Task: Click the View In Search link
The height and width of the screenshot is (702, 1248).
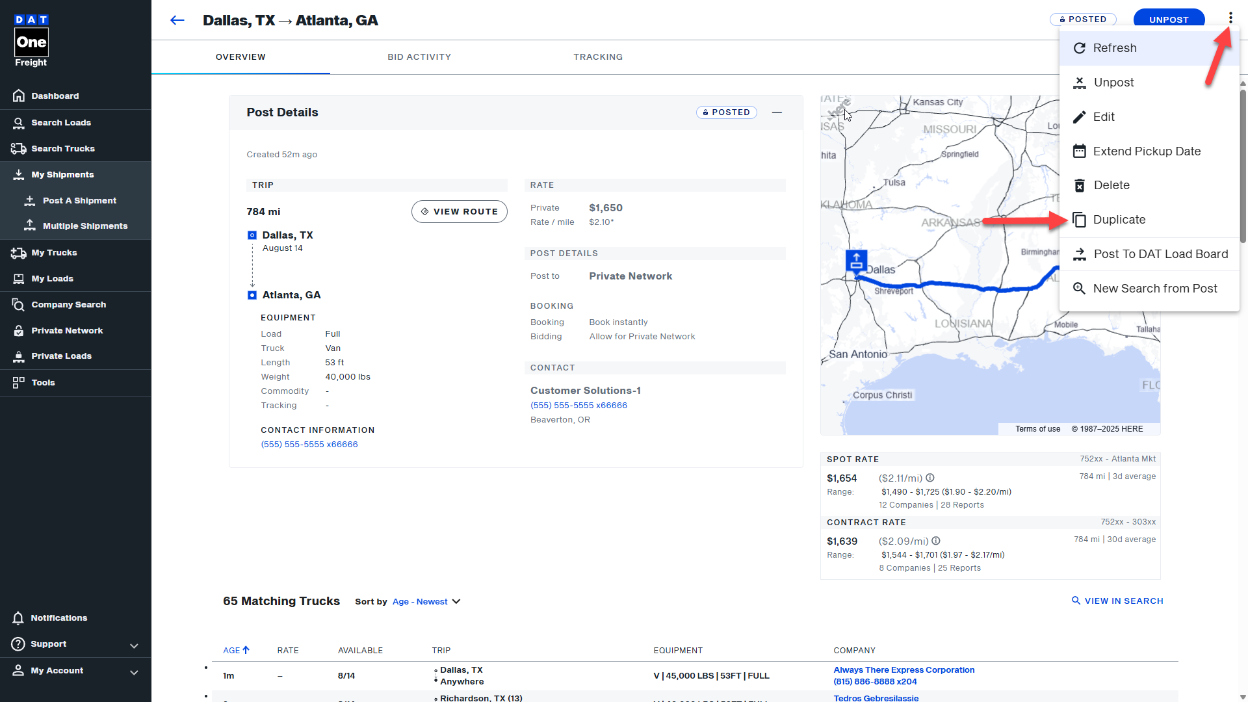Action: 1117,601
